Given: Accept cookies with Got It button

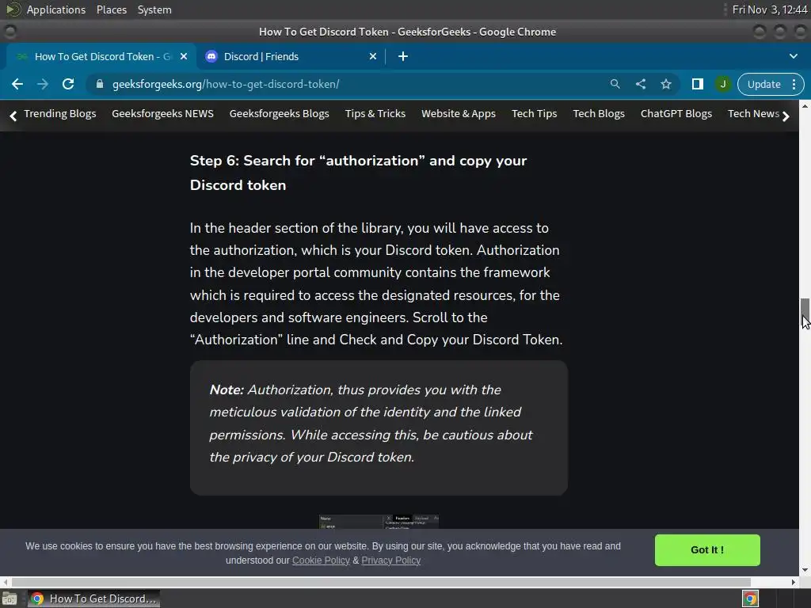Looking at the screenshot, I should [707, 550].
